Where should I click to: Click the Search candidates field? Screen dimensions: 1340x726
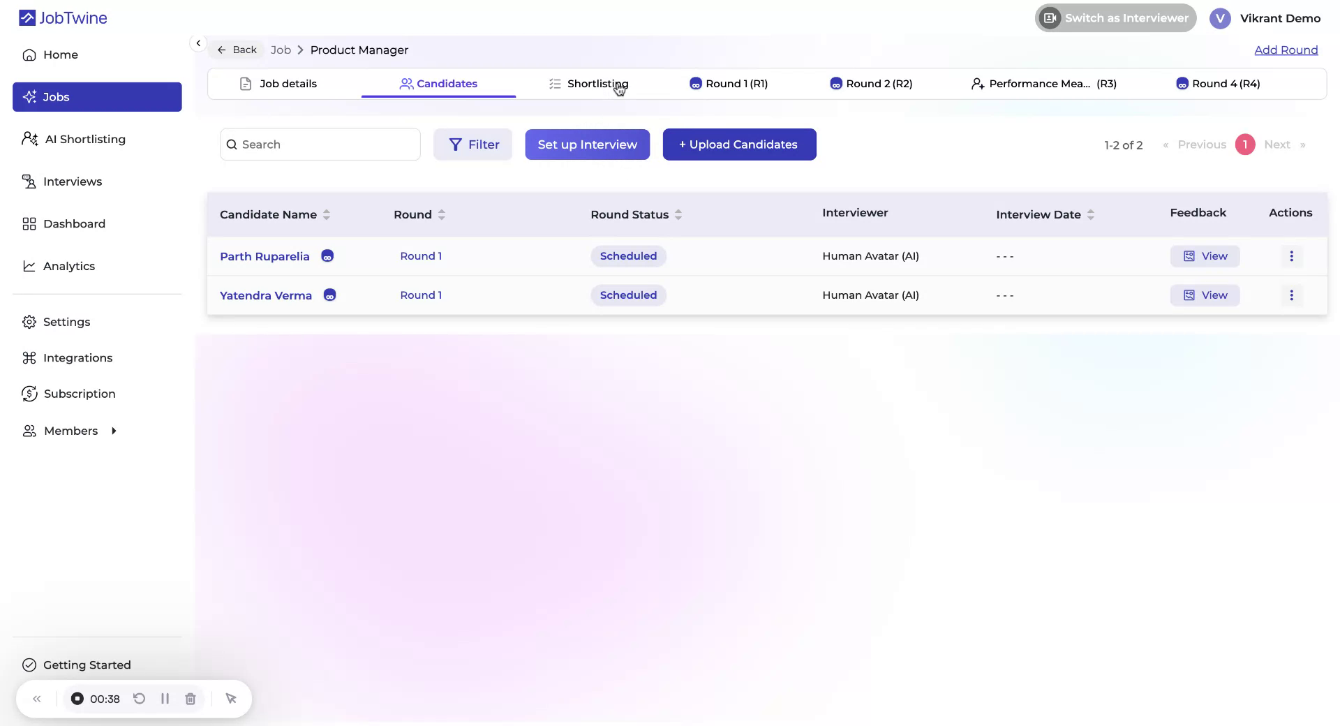320,144
